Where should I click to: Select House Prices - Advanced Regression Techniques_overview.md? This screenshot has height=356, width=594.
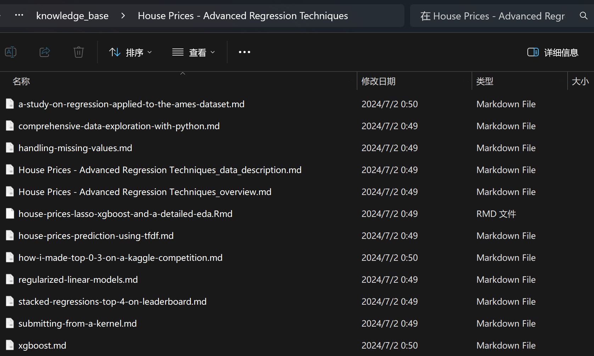(x=145, y=192)
